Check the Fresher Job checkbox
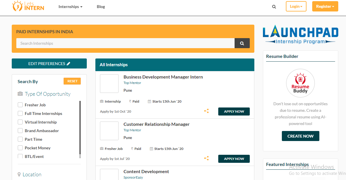This screenshot has width=346, height=180. (x=20, y=105)
